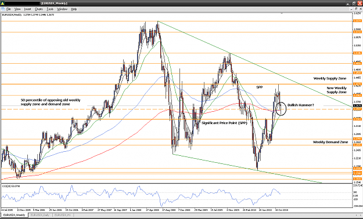Click the chart shift triangle marker at top
The width and height of the screenshot is (363, 219).
(x=282, y=14)
